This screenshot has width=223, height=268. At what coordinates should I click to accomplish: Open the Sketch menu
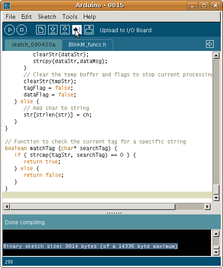coord(47,17)
